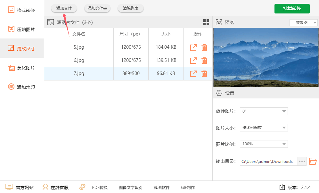Delete 6.jpg using its trash icon
This screenshot has width=319, height=193.
coord(204,60)
